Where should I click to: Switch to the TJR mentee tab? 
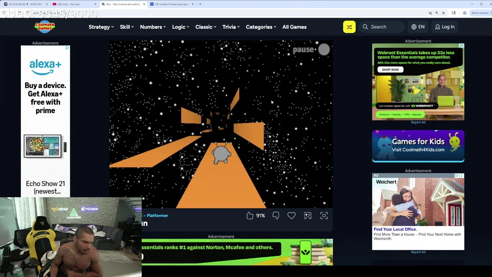171,4
